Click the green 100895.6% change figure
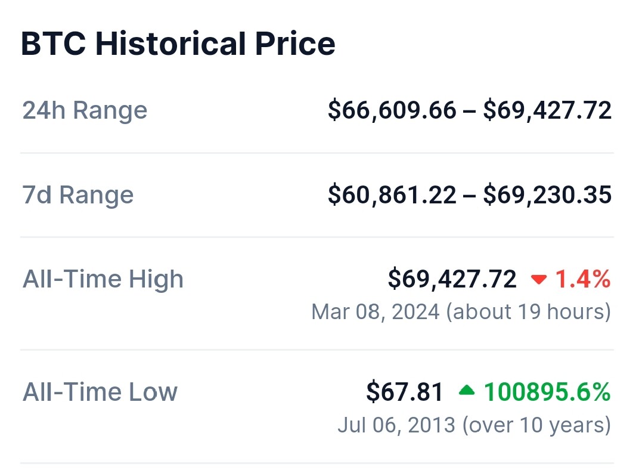 click(547, 392)
